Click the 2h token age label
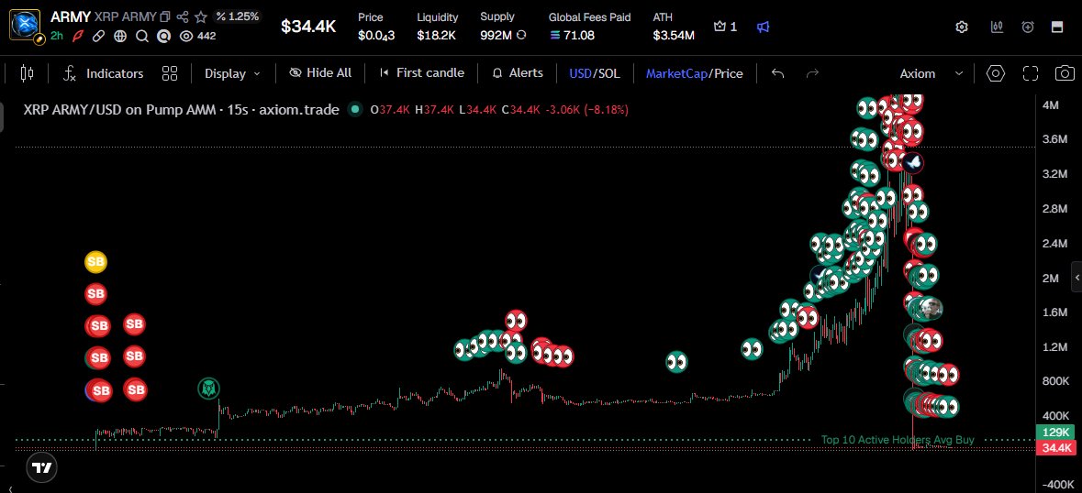 57,36
